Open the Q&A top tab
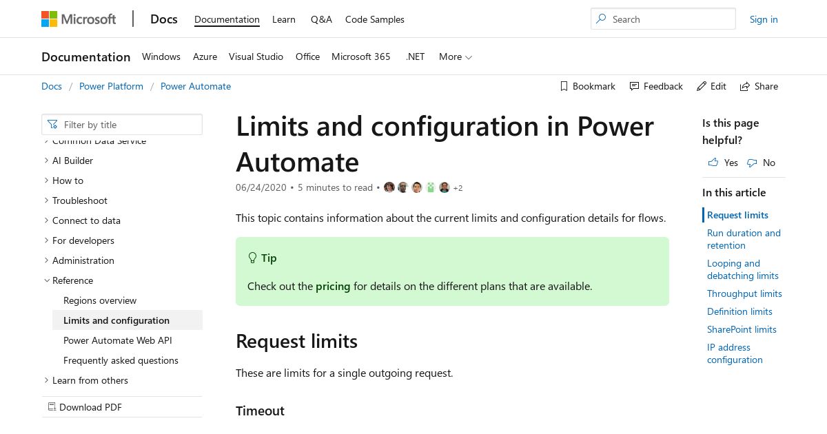Screen dimensions: 827x434 tap(321, 19)
